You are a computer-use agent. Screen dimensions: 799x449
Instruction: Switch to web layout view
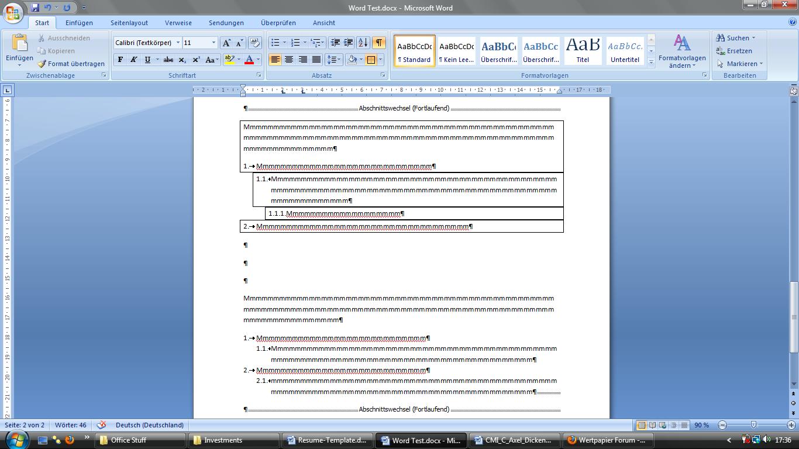tap(663, 425)
